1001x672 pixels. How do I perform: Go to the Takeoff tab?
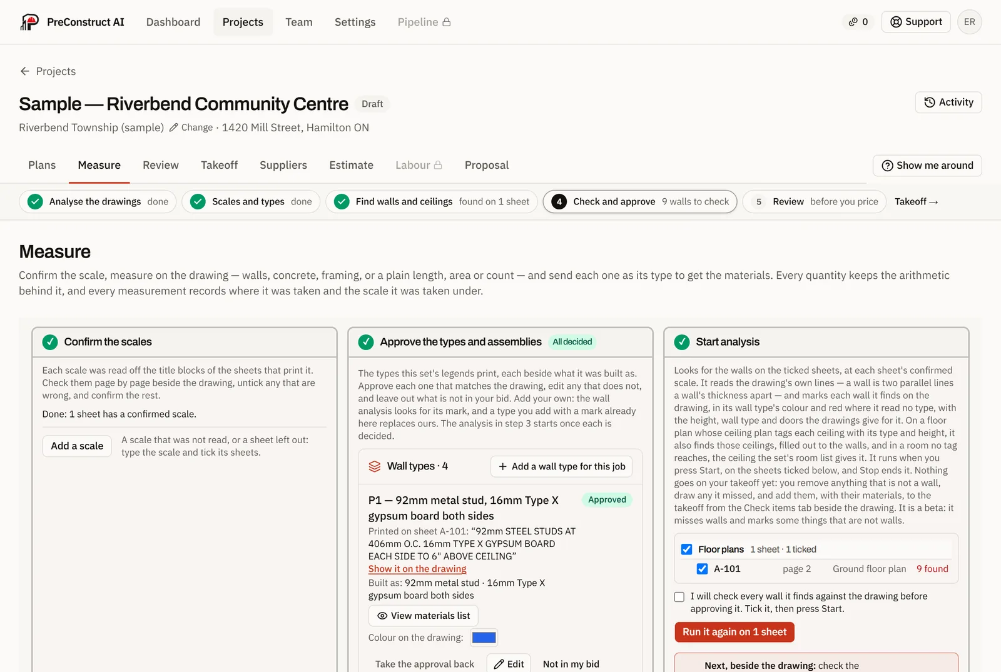[x=219, y=165]
